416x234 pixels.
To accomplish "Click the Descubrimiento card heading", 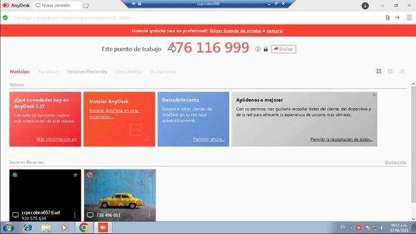I will 181,100.
